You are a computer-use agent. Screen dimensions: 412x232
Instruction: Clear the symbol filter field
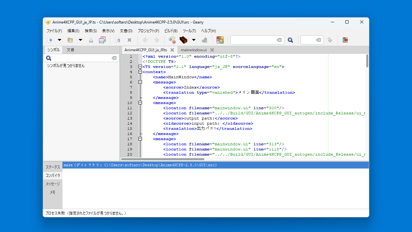114,58
